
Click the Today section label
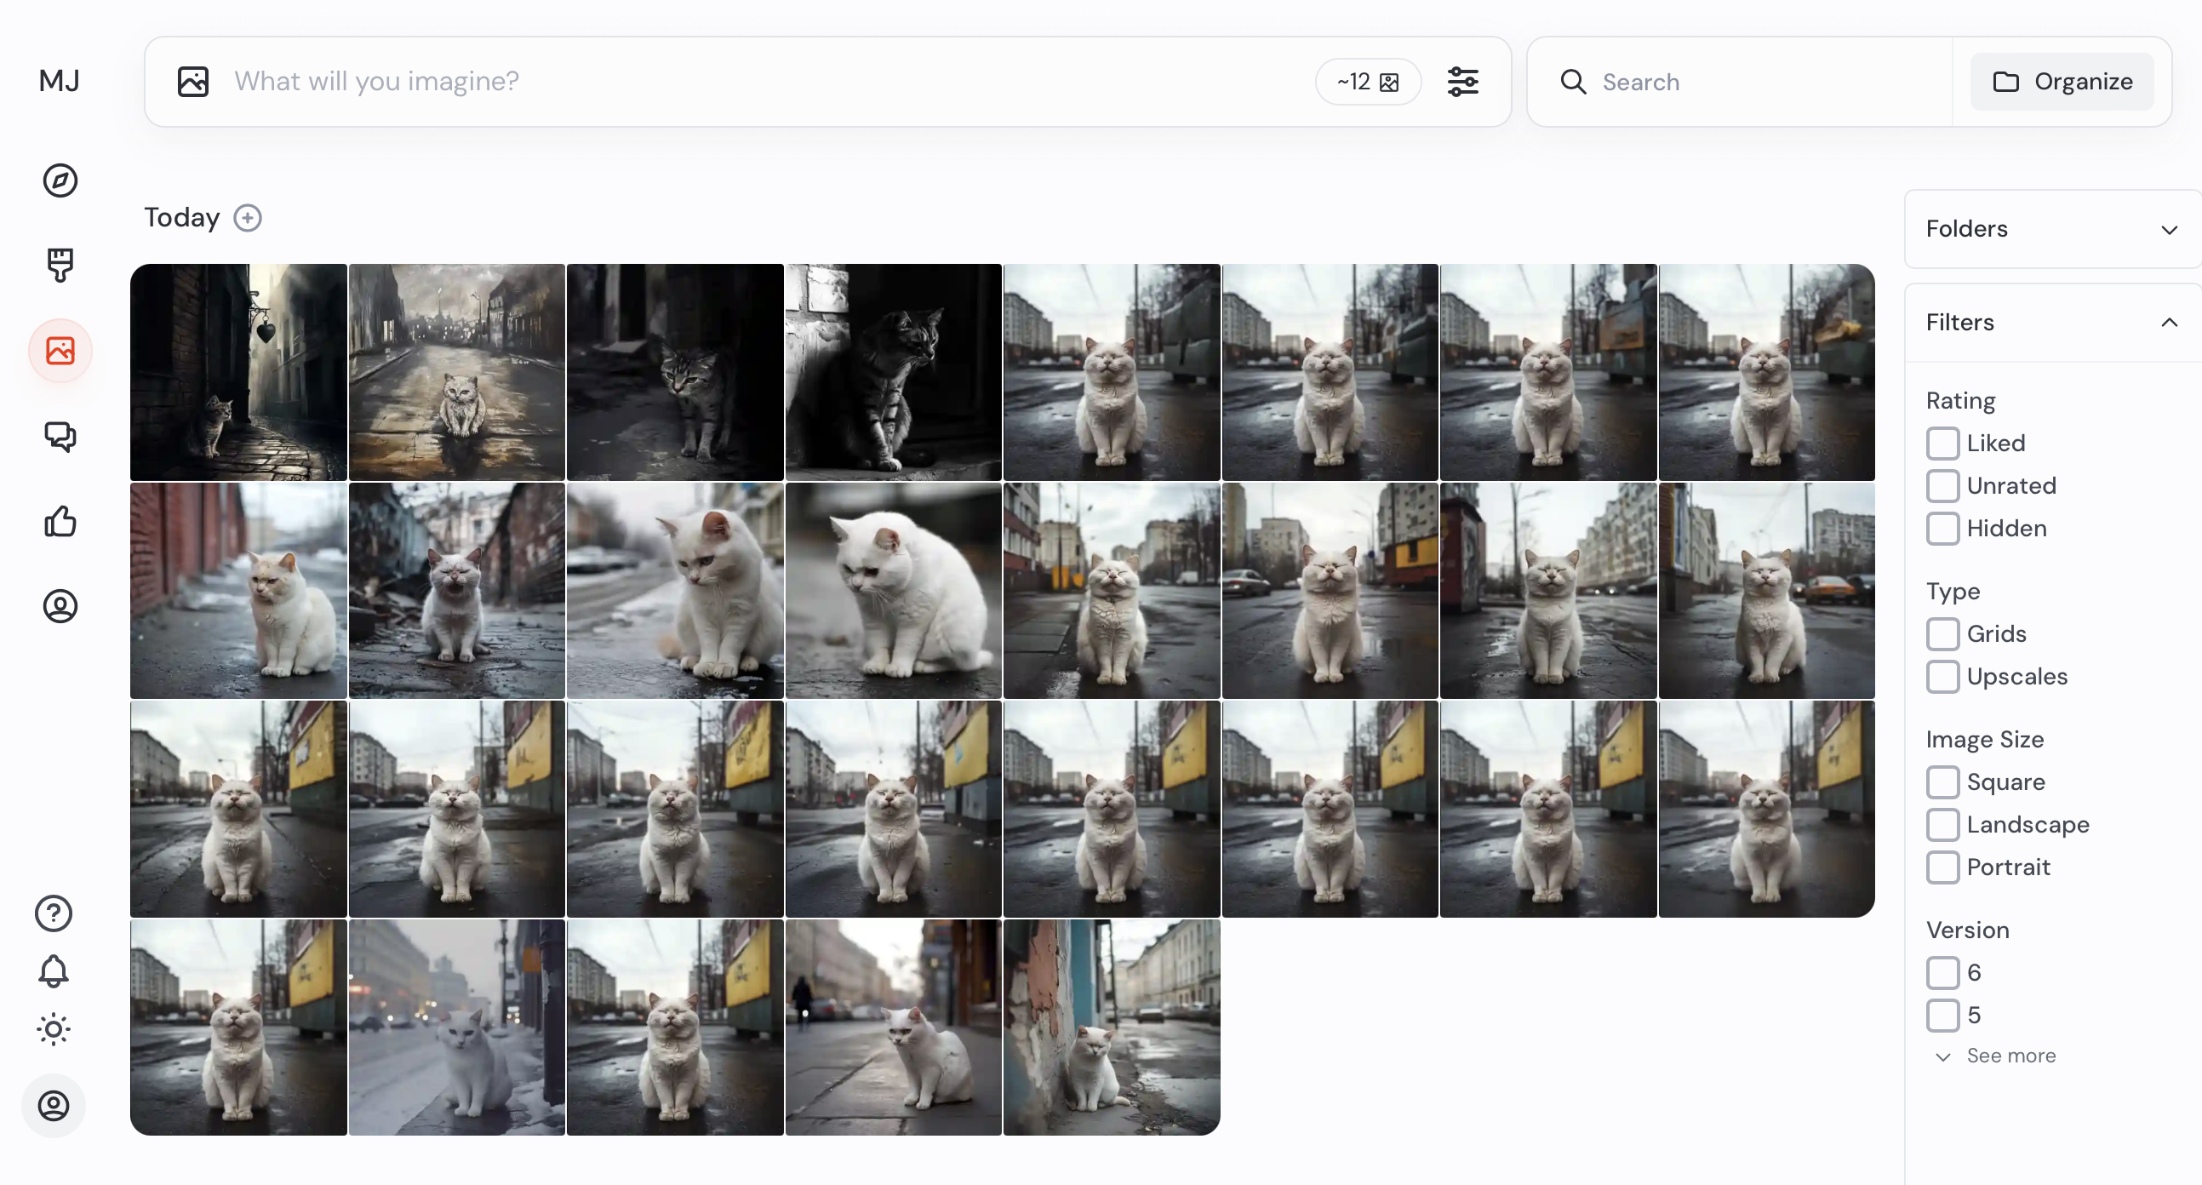pyautogui.click(x=180, y=217)
